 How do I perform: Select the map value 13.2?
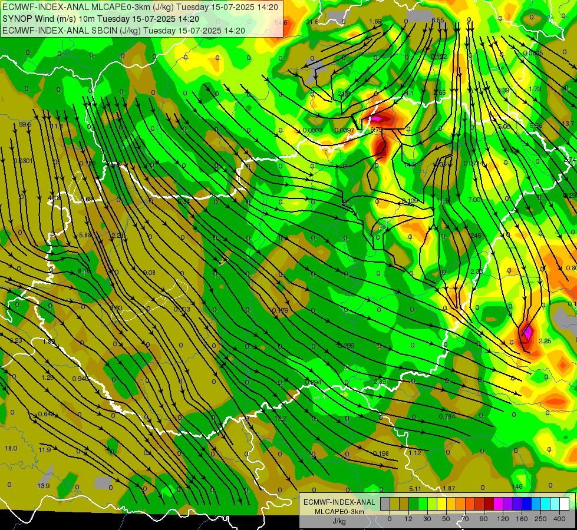281,418
